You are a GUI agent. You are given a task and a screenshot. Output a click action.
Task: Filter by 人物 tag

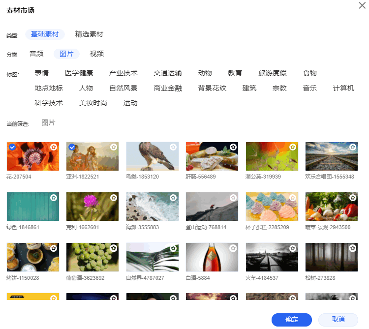coord(86,88)
